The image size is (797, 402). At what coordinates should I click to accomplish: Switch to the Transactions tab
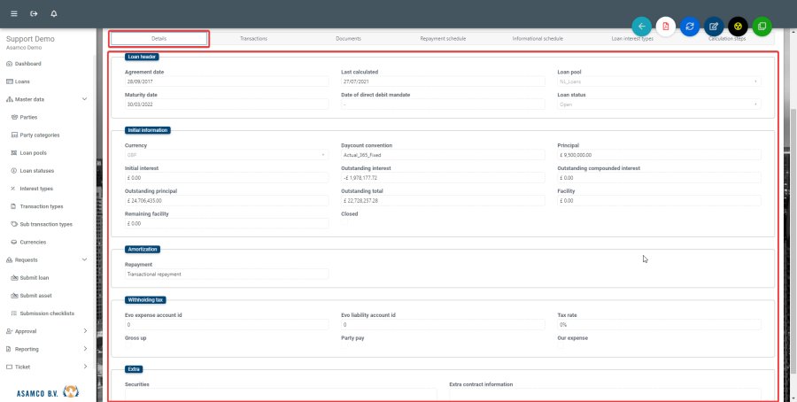click(x=254, y=39)
